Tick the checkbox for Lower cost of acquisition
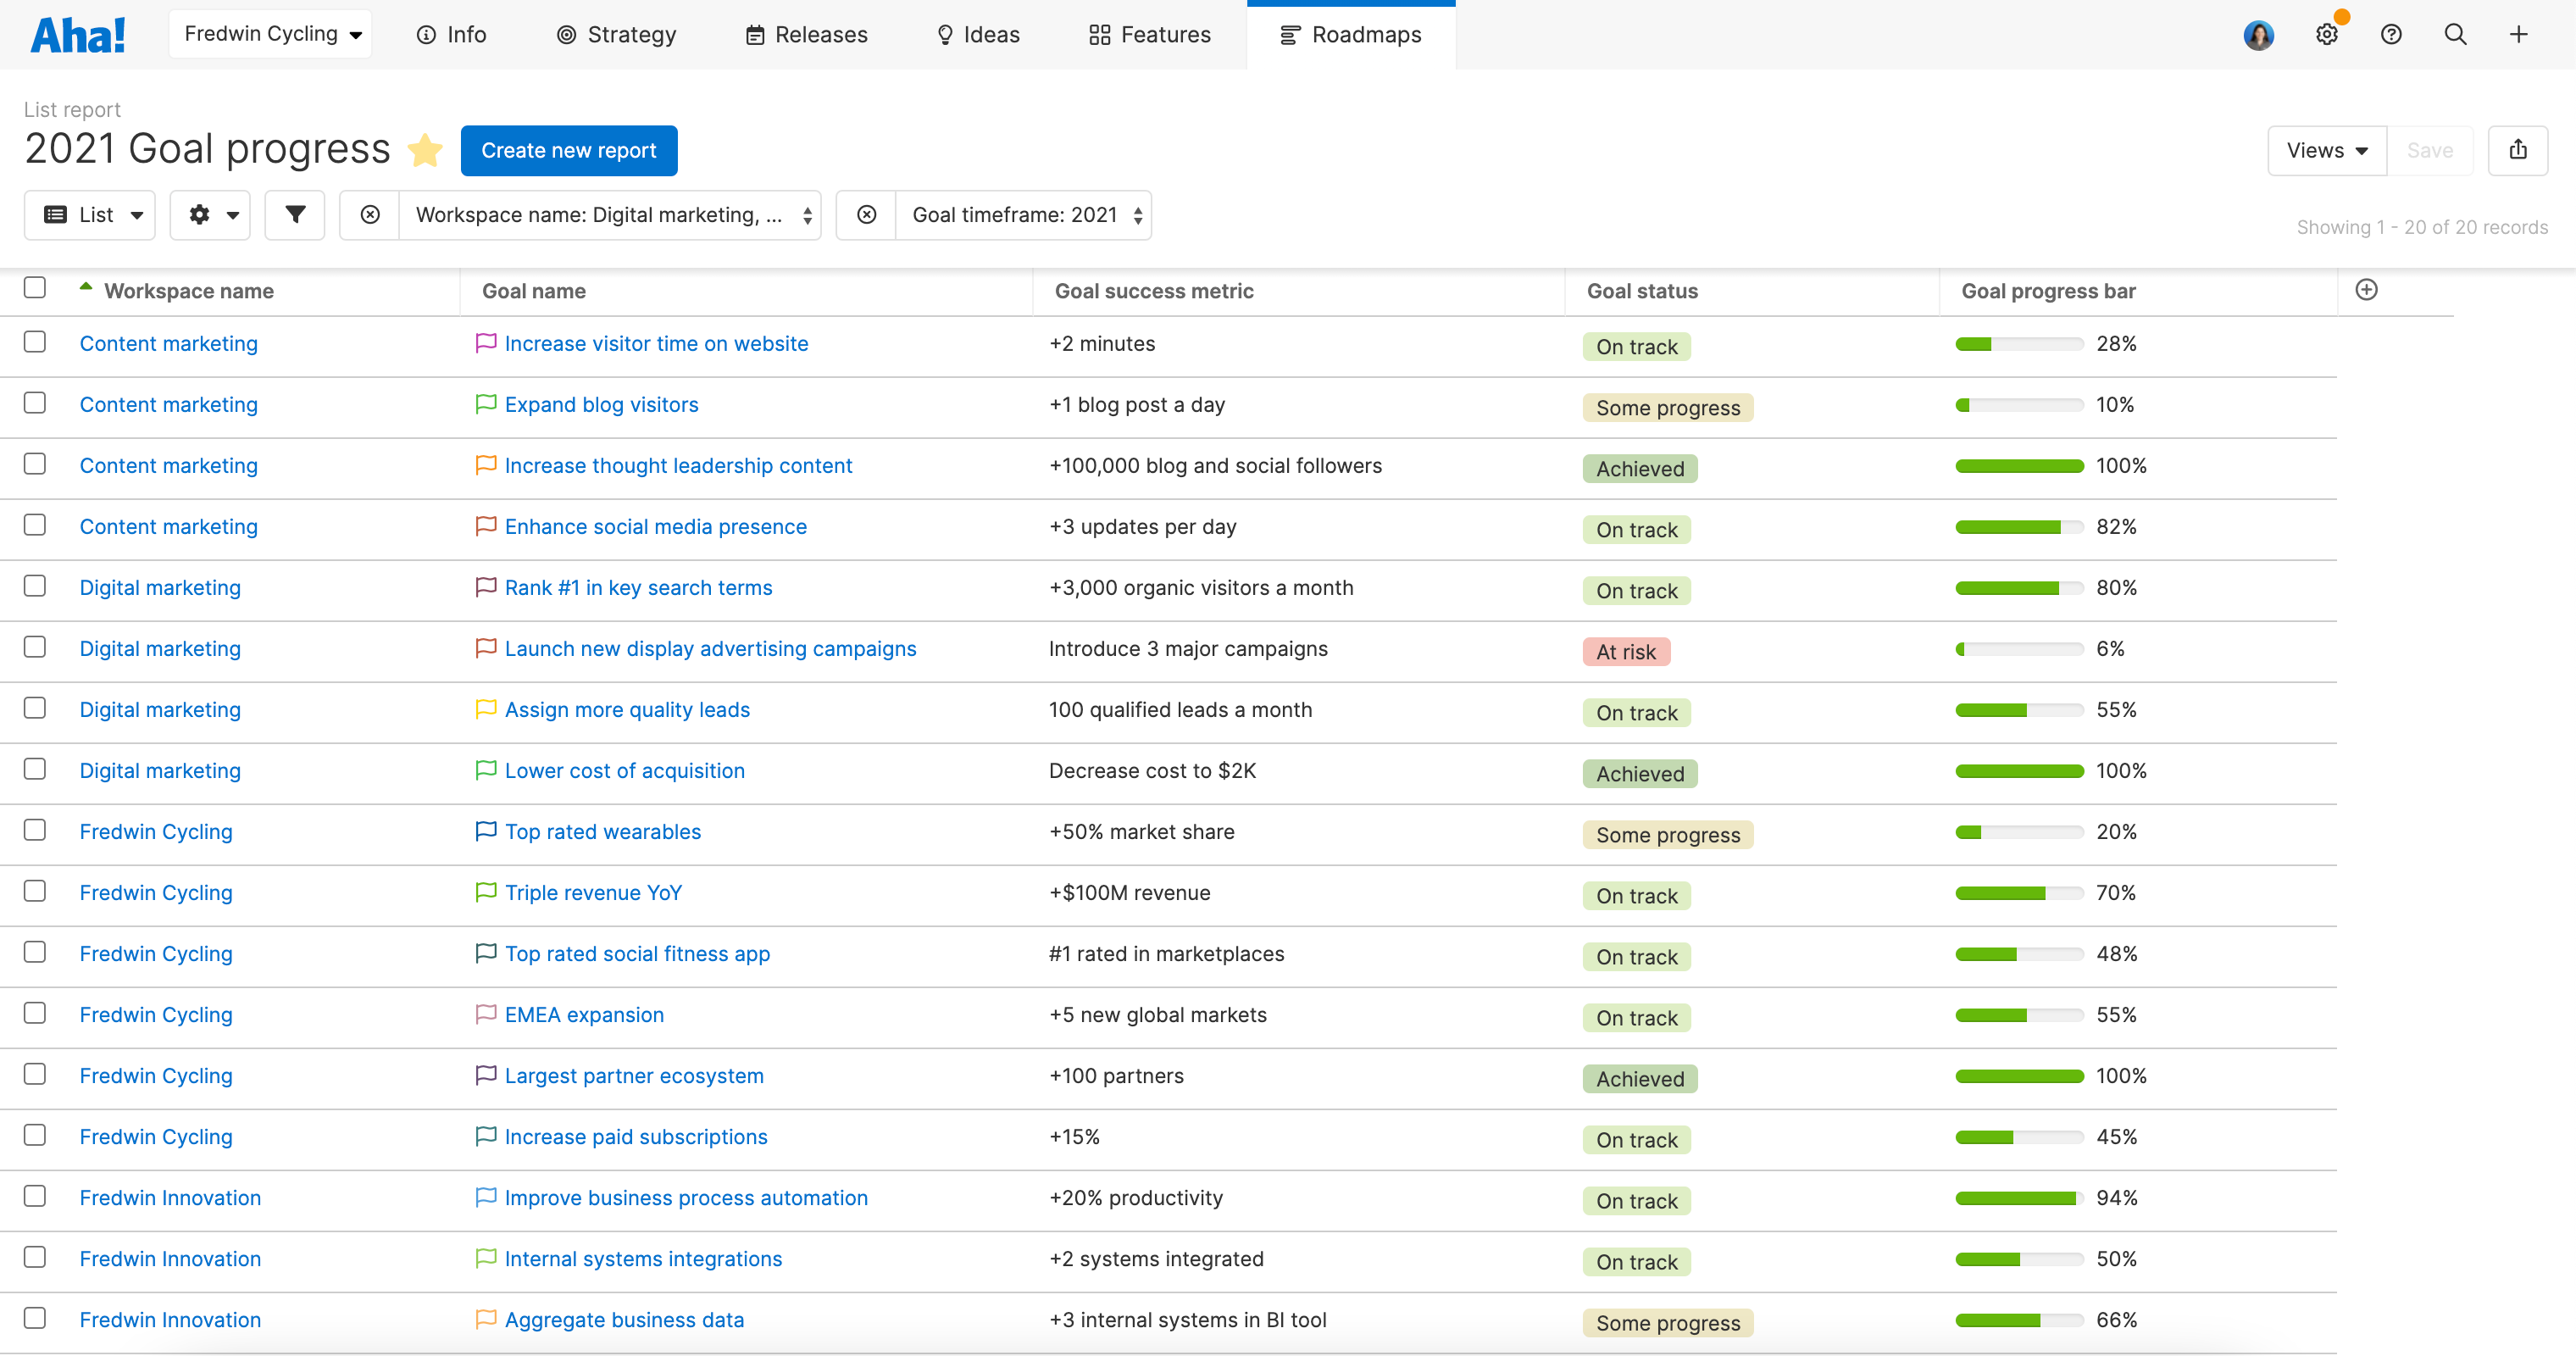The width and height of the screenshot is (2576, 1356). pyautogui.click(x=35, y=768)
